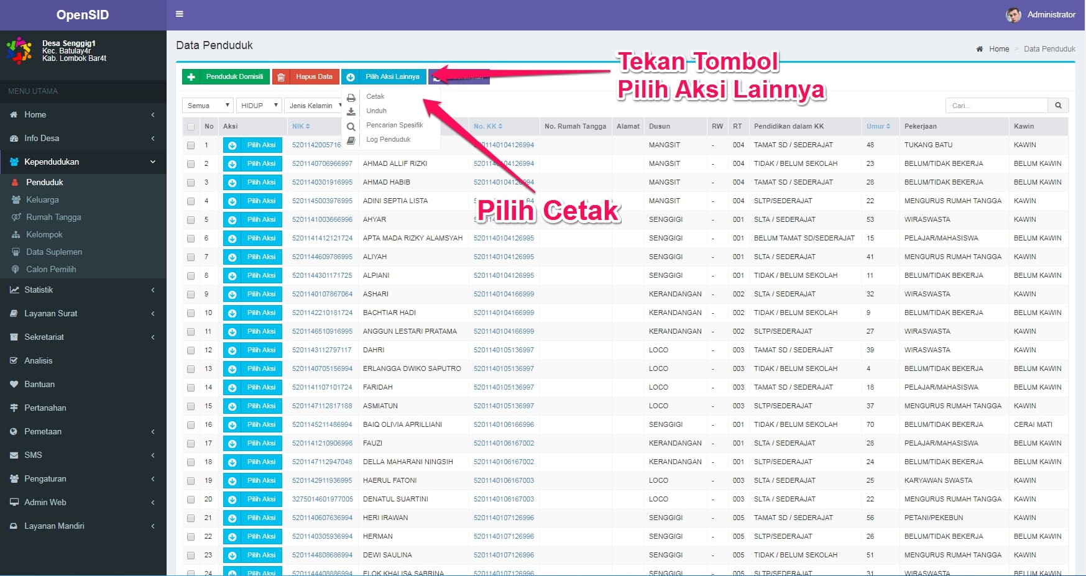Check the checkbox for HERMAN row
The height and width of the screenshot is (576, 1086).
(191, 537)
